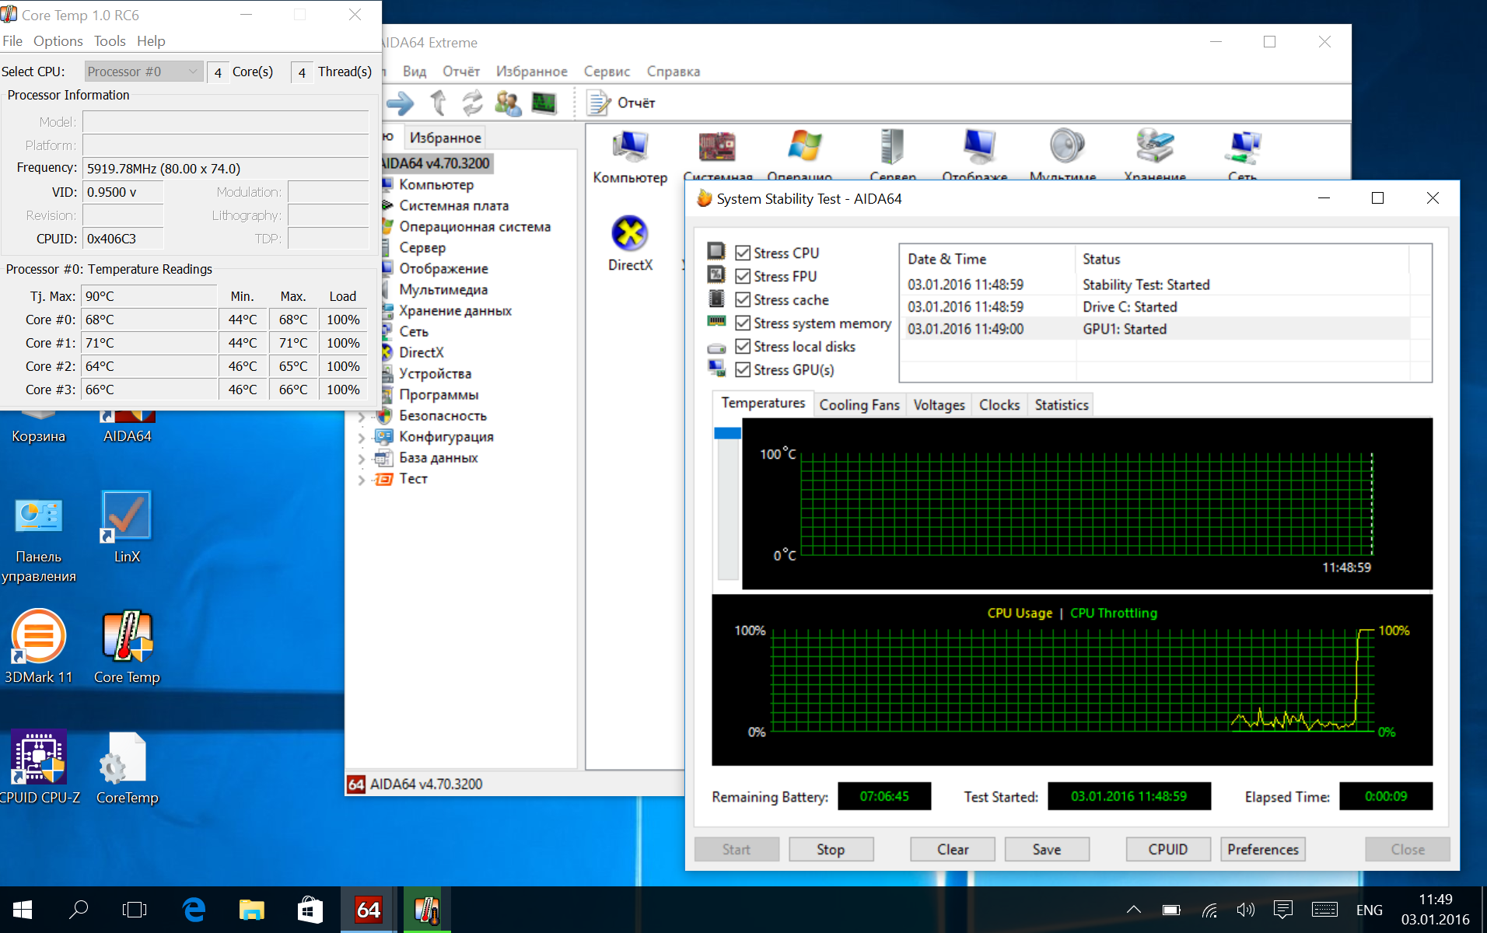Click the up arrow in AIDA64 toolbar
The image size is (1487, 933).
pyautogui.click(x=438, y=103)
